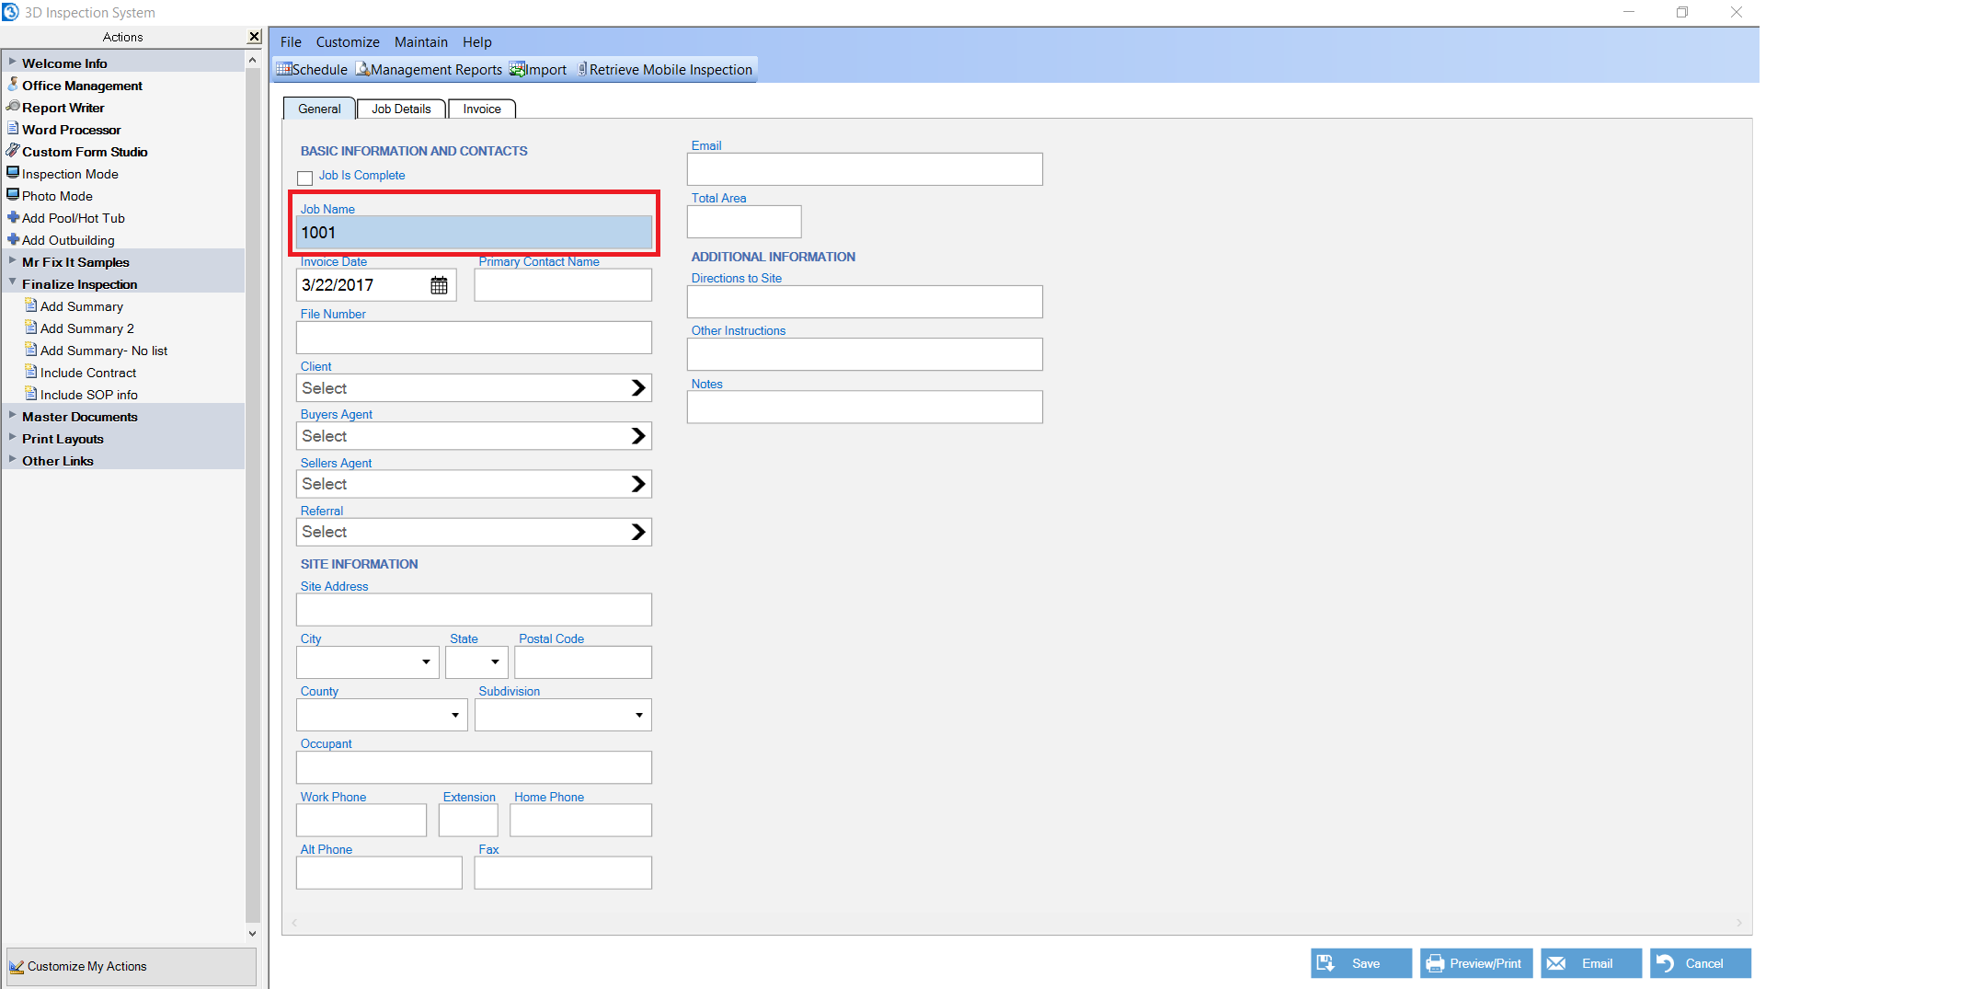The height and width of the screenshot is (989, 1972).
Task: Tick the Job Is Complete checkbox
Action: click(305, 178)
